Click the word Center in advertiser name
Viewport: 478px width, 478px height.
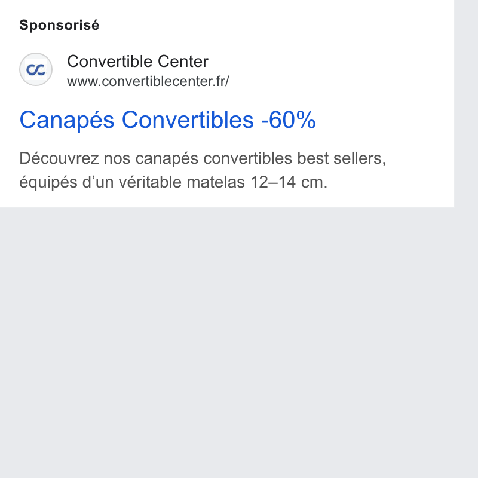[183, 62]
